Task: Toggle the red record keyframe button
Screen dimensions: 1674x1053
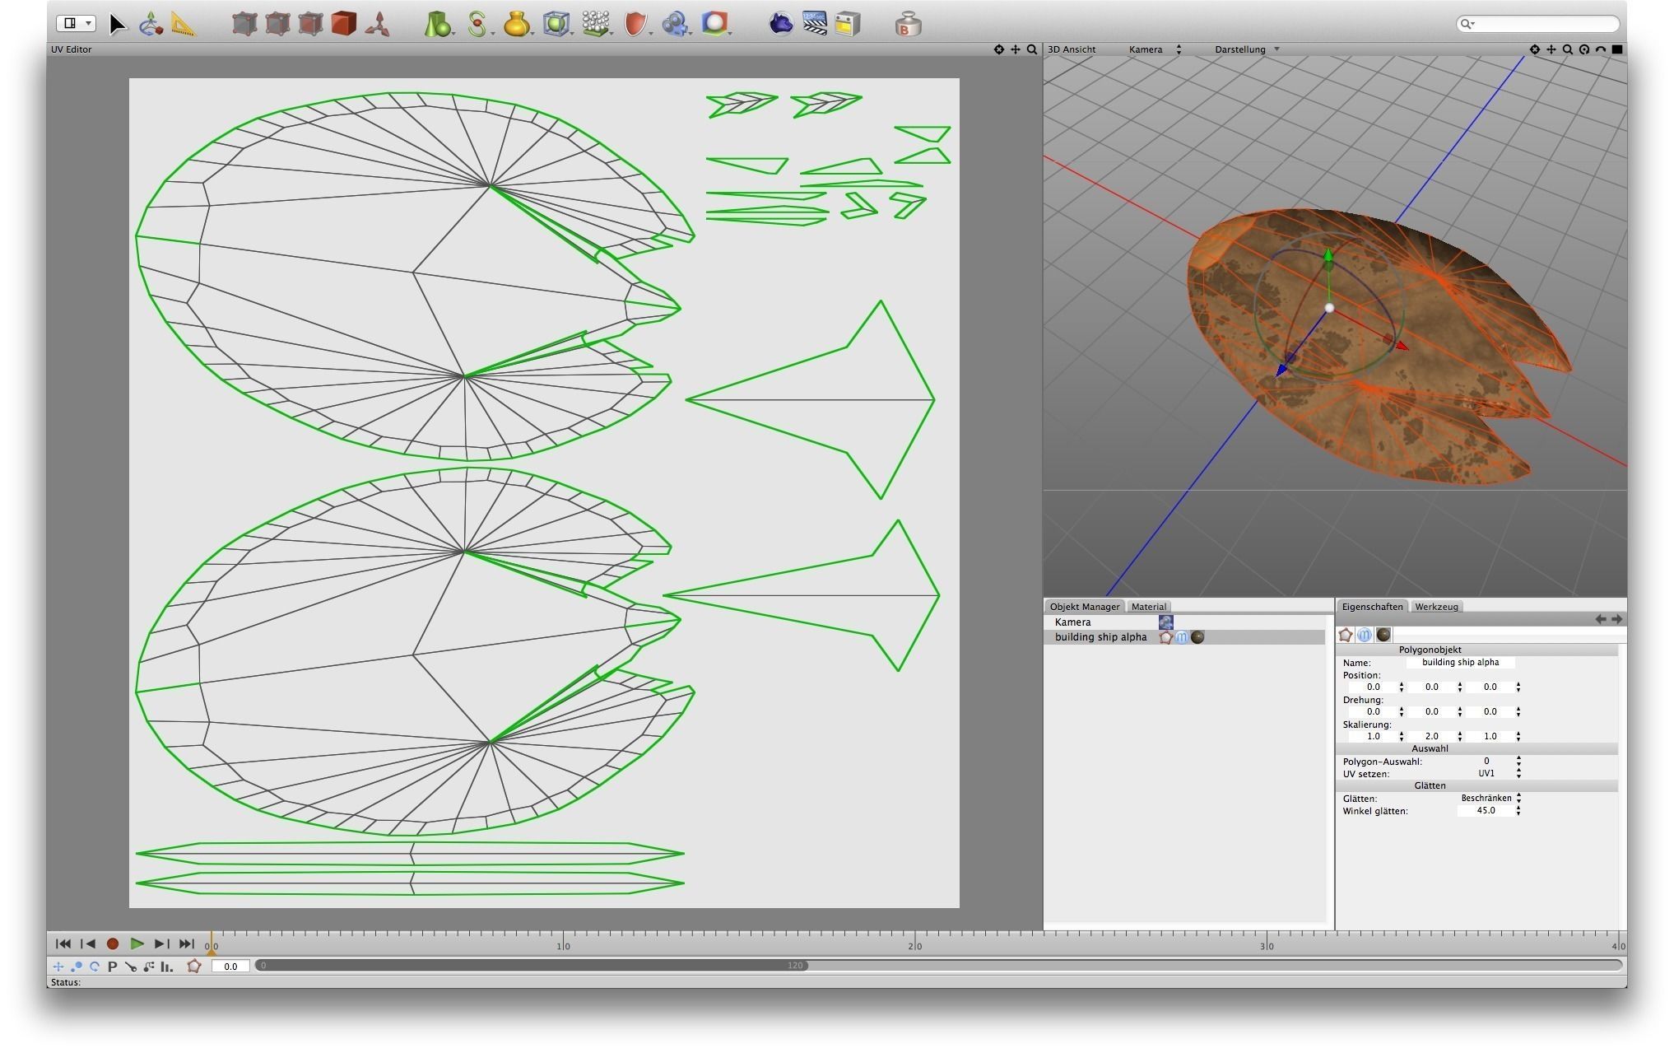Action: coord(113,944)
